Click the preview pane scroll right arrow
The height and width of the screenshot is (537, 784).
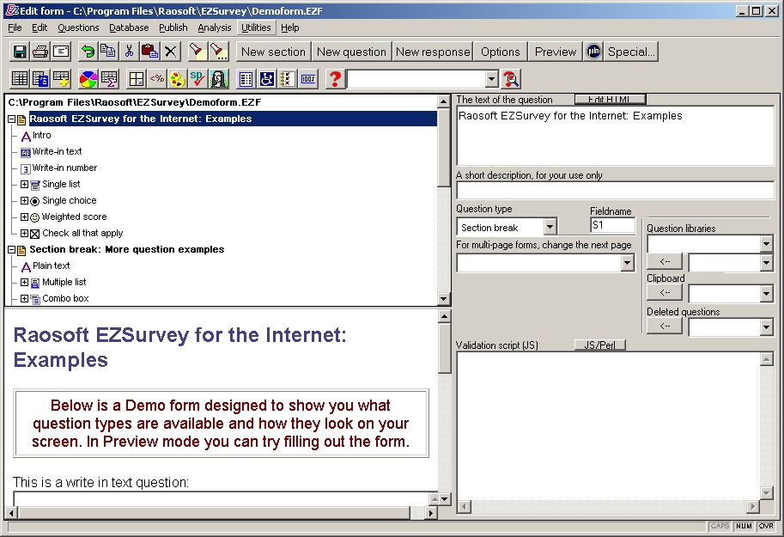430,512
